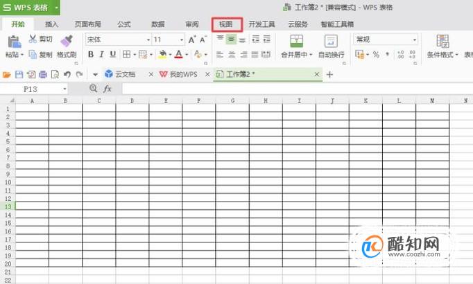Expand the Paste options arrow

point(22,55)
